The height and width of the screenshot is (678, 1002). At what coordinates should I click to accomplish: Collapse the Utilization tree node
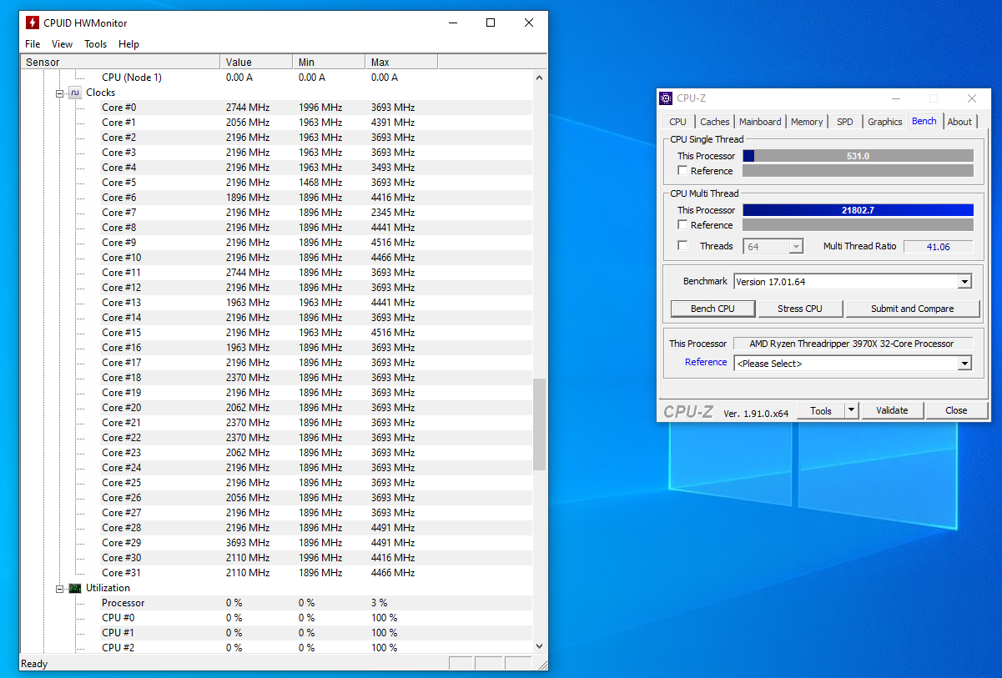point(60,589)
